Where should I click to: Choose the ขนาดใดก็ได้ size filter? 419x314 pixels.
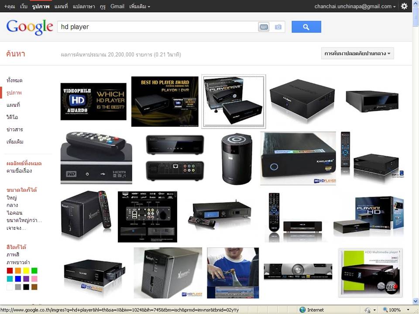[x=22, y=190]
